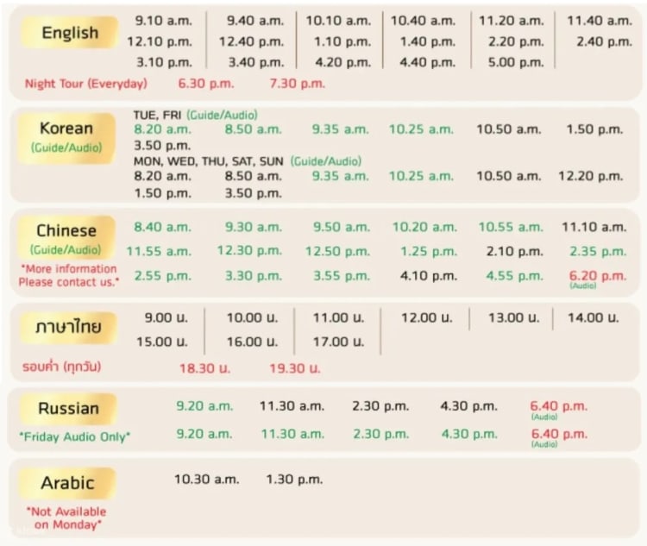This screenshot has height=546, width=647.
Task: Click the "More information Please contact us" note
Action: coord(69,275)
